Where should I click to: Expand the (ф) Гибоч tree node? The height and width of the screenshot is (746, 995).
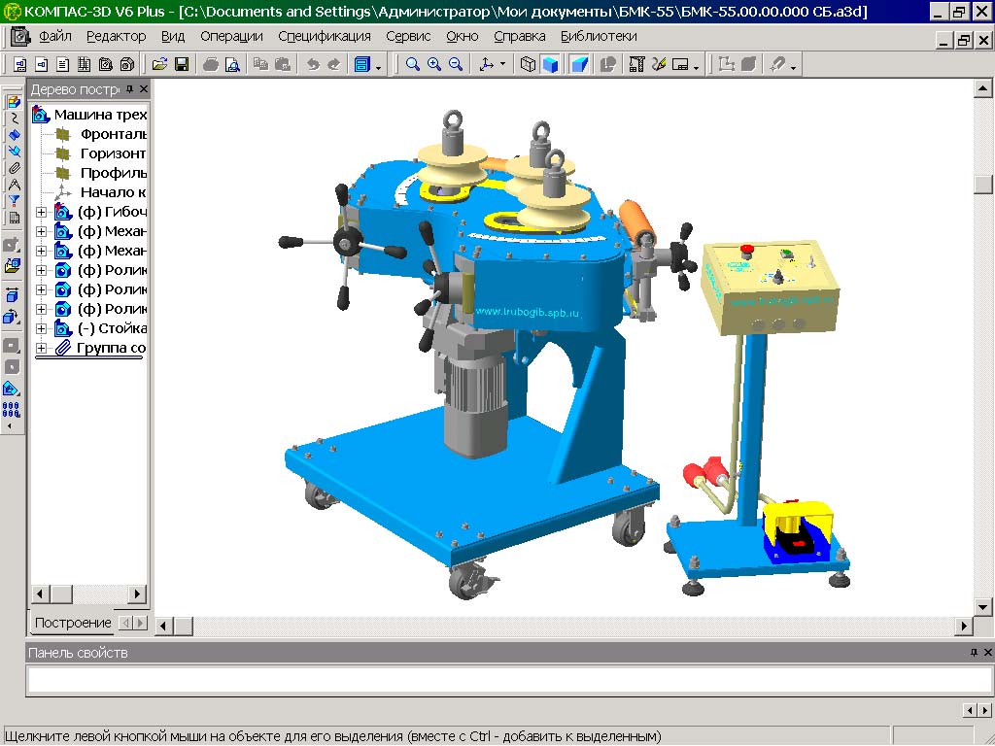tap(41, 212)
